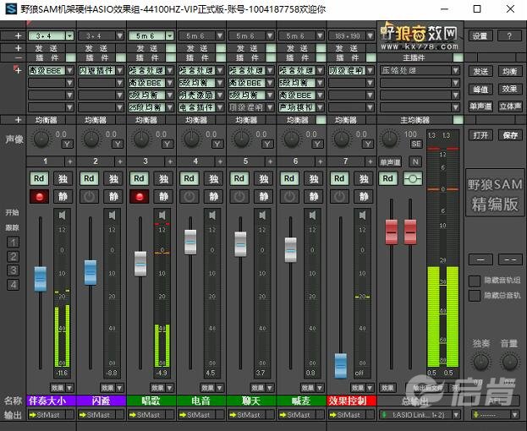Click the 均衡 button in right panel
This screenshot has width=527, height=431.
click(x=510, y=71)
